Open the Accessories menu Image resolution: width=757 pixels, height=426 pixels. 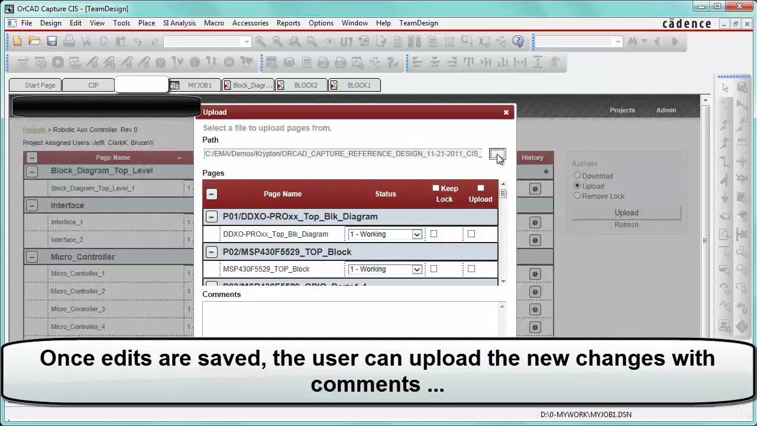tap(250, 23)
